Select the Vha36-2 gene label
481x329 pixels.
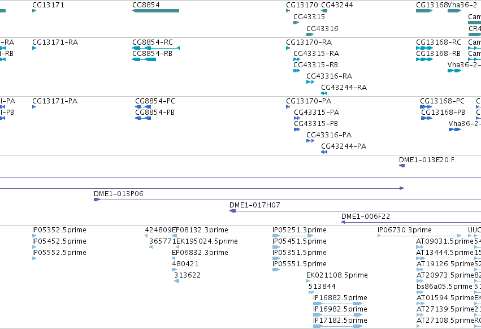click(x=462, y=5)
